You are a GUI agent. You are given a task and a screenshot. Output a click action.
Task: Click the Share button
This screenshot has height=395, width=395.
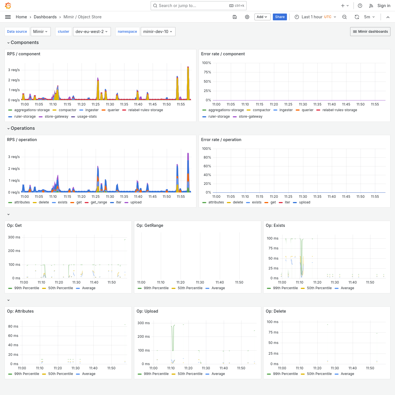(x=280, y=17)
